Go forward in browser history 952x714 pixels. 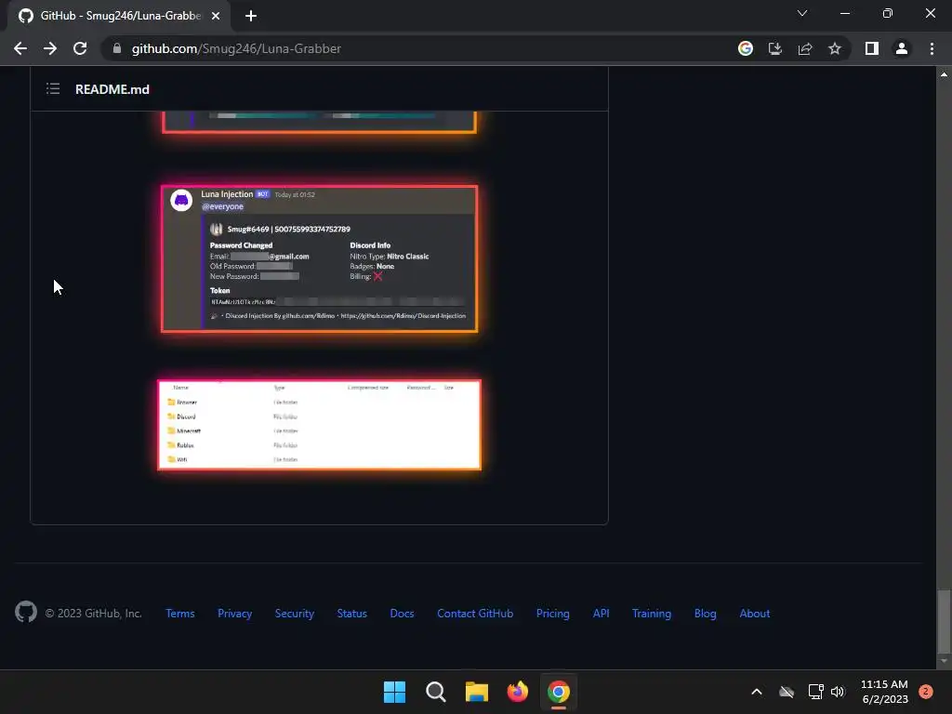tap(50, 48)
